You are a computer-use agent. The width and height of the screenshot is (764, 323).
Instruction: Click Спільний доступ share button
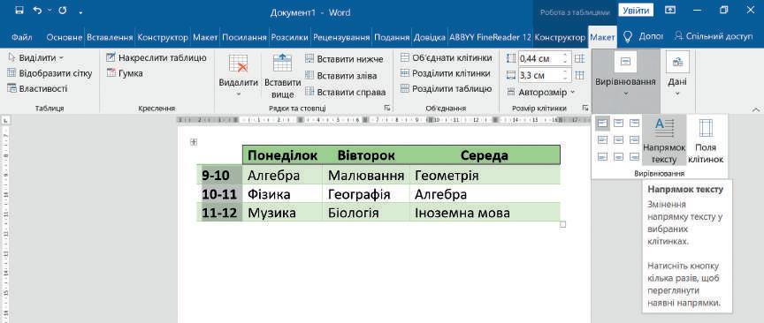[714, 36]
